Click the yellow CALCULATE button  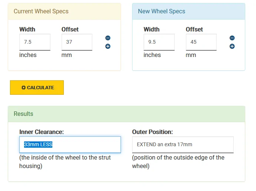point(37,87)
